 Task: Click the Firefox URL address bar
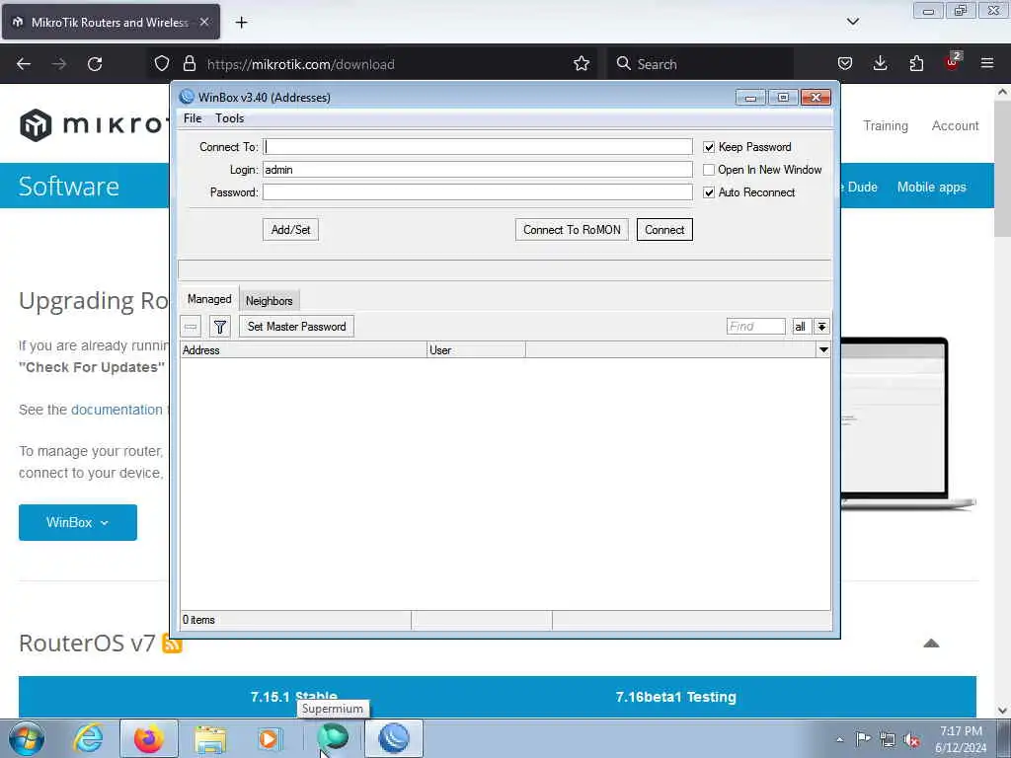tap(374, 64)
